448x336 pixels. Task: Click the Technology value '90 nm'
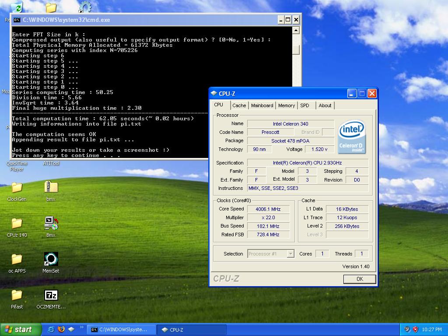[x=259, y=149]
